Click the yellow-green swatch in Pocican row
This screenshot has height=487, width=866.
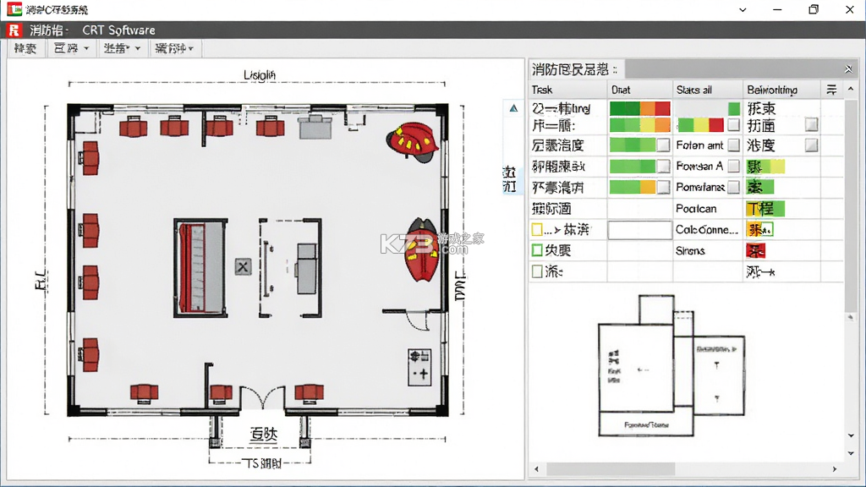click(765, 209)
